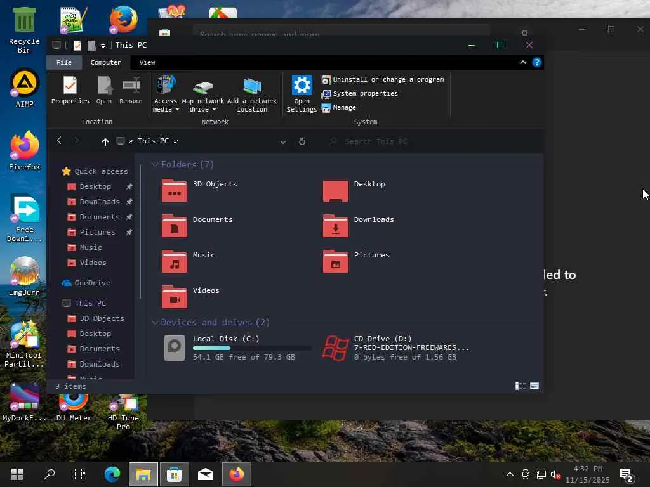Click Manage in the System group

(x=339, y=108)
